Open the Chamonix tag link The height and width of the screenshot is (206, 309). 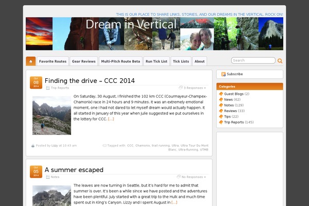(x=143, y=145)
